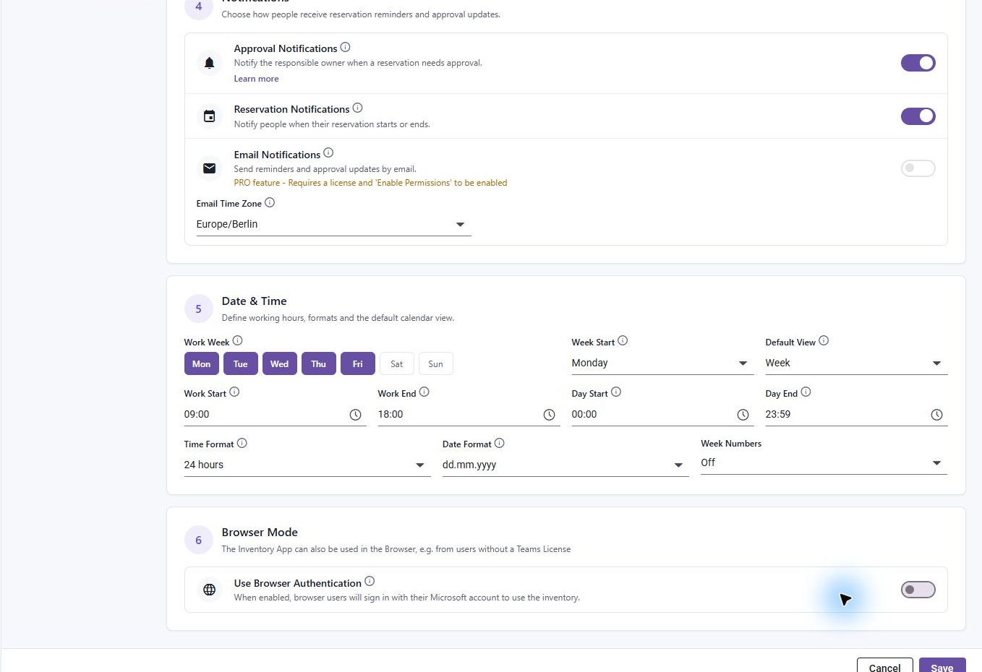Screen dimensions: 982x672
Task: Add Sat to the work week
Action: 397,363
